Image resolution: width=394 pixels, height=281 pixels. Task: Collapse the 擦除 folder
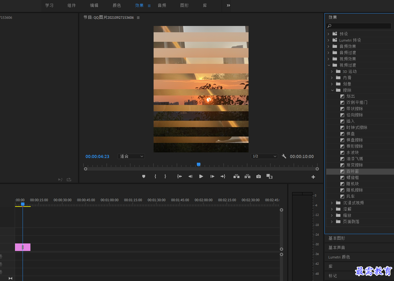coord(332,90)
